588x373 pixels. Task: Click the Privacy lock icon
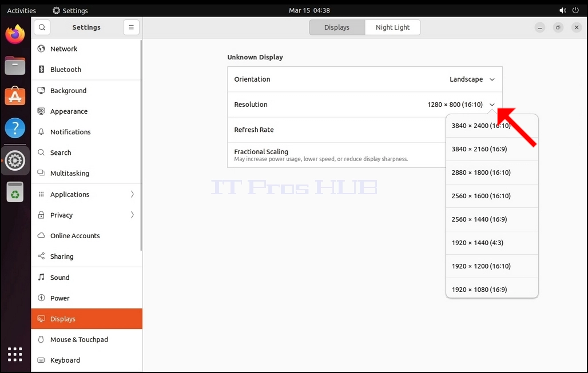[41, 215]
